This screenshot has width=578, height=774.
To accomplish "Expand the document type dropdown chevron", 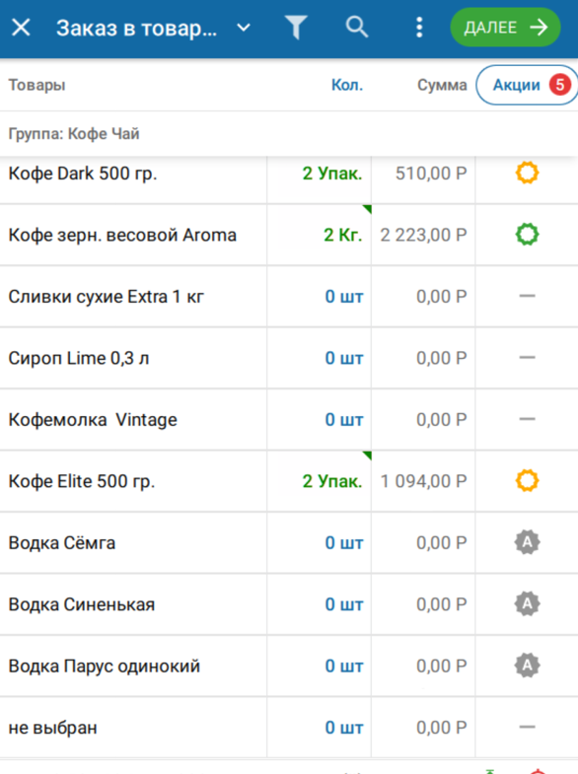I will (x=244, y=29).
